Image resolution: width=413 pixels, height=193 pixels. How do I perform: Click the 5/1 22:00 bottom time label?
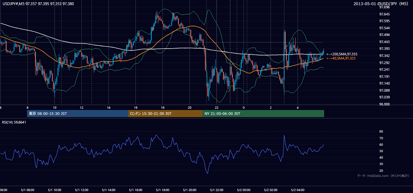217,190
